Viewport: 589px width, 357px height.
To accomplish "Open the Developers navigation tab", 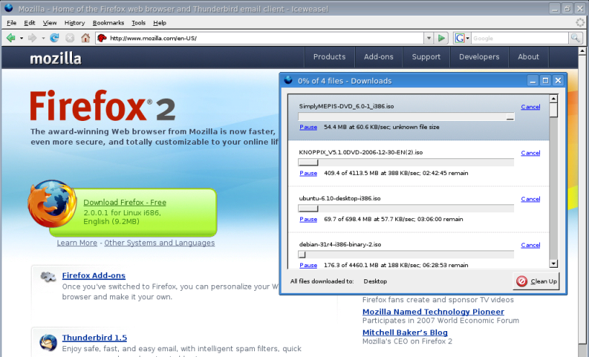I will (x=479, y=57).
